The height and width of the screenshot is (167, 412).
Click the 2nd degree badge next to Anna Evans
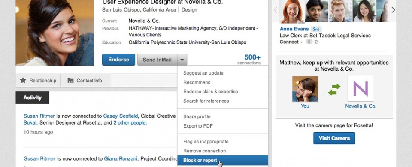316,29
